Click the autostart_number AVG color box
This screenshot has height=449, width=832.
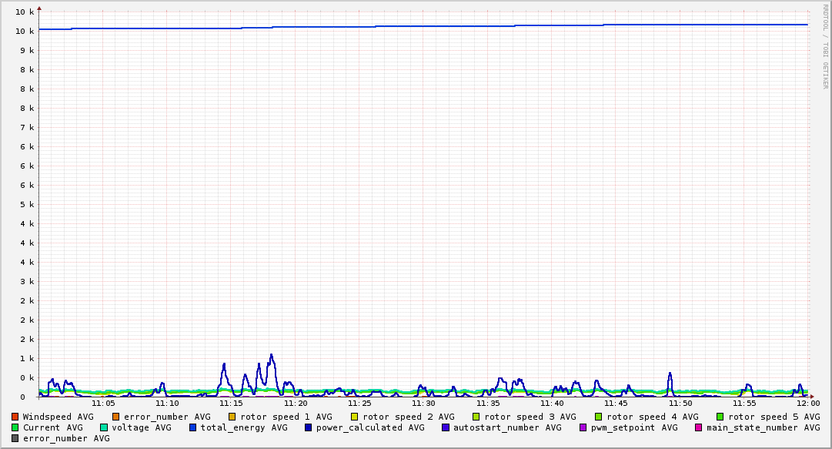click(x=446, y=427)
